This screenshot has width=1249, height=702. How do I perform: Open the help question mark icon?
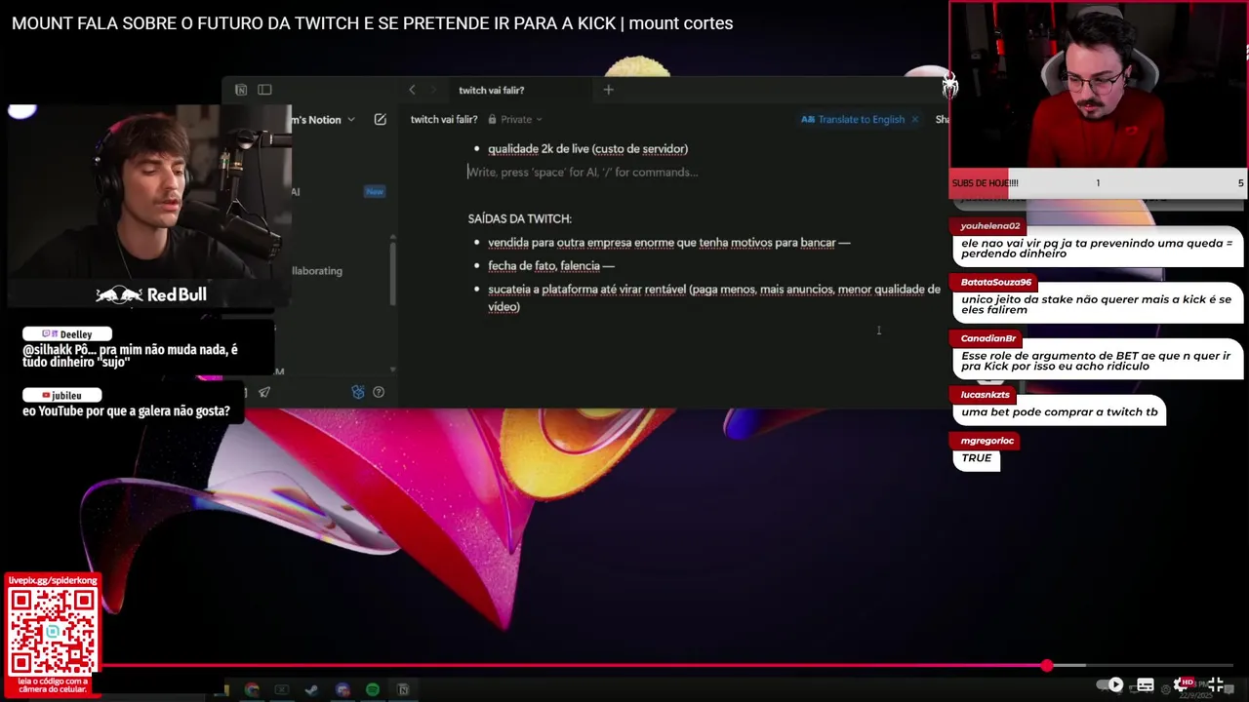pos(379,392)
